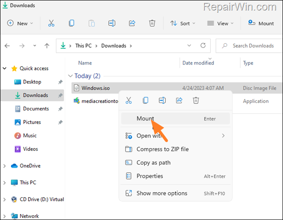
Task: Unpin Downloads using its pin icon
Action: 60,95
